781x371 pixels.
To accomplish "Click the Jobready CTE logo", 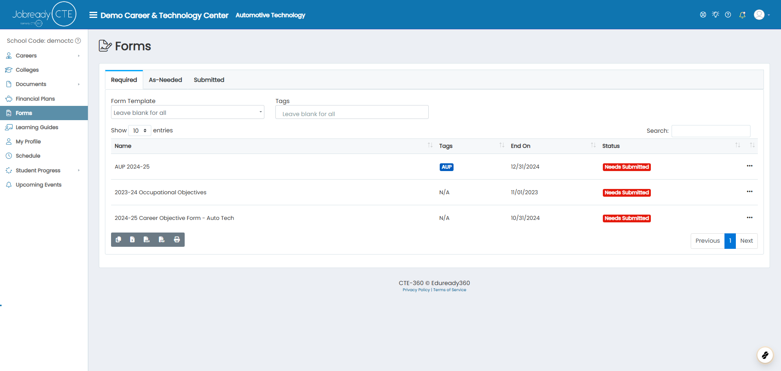I will coord(44,15).
